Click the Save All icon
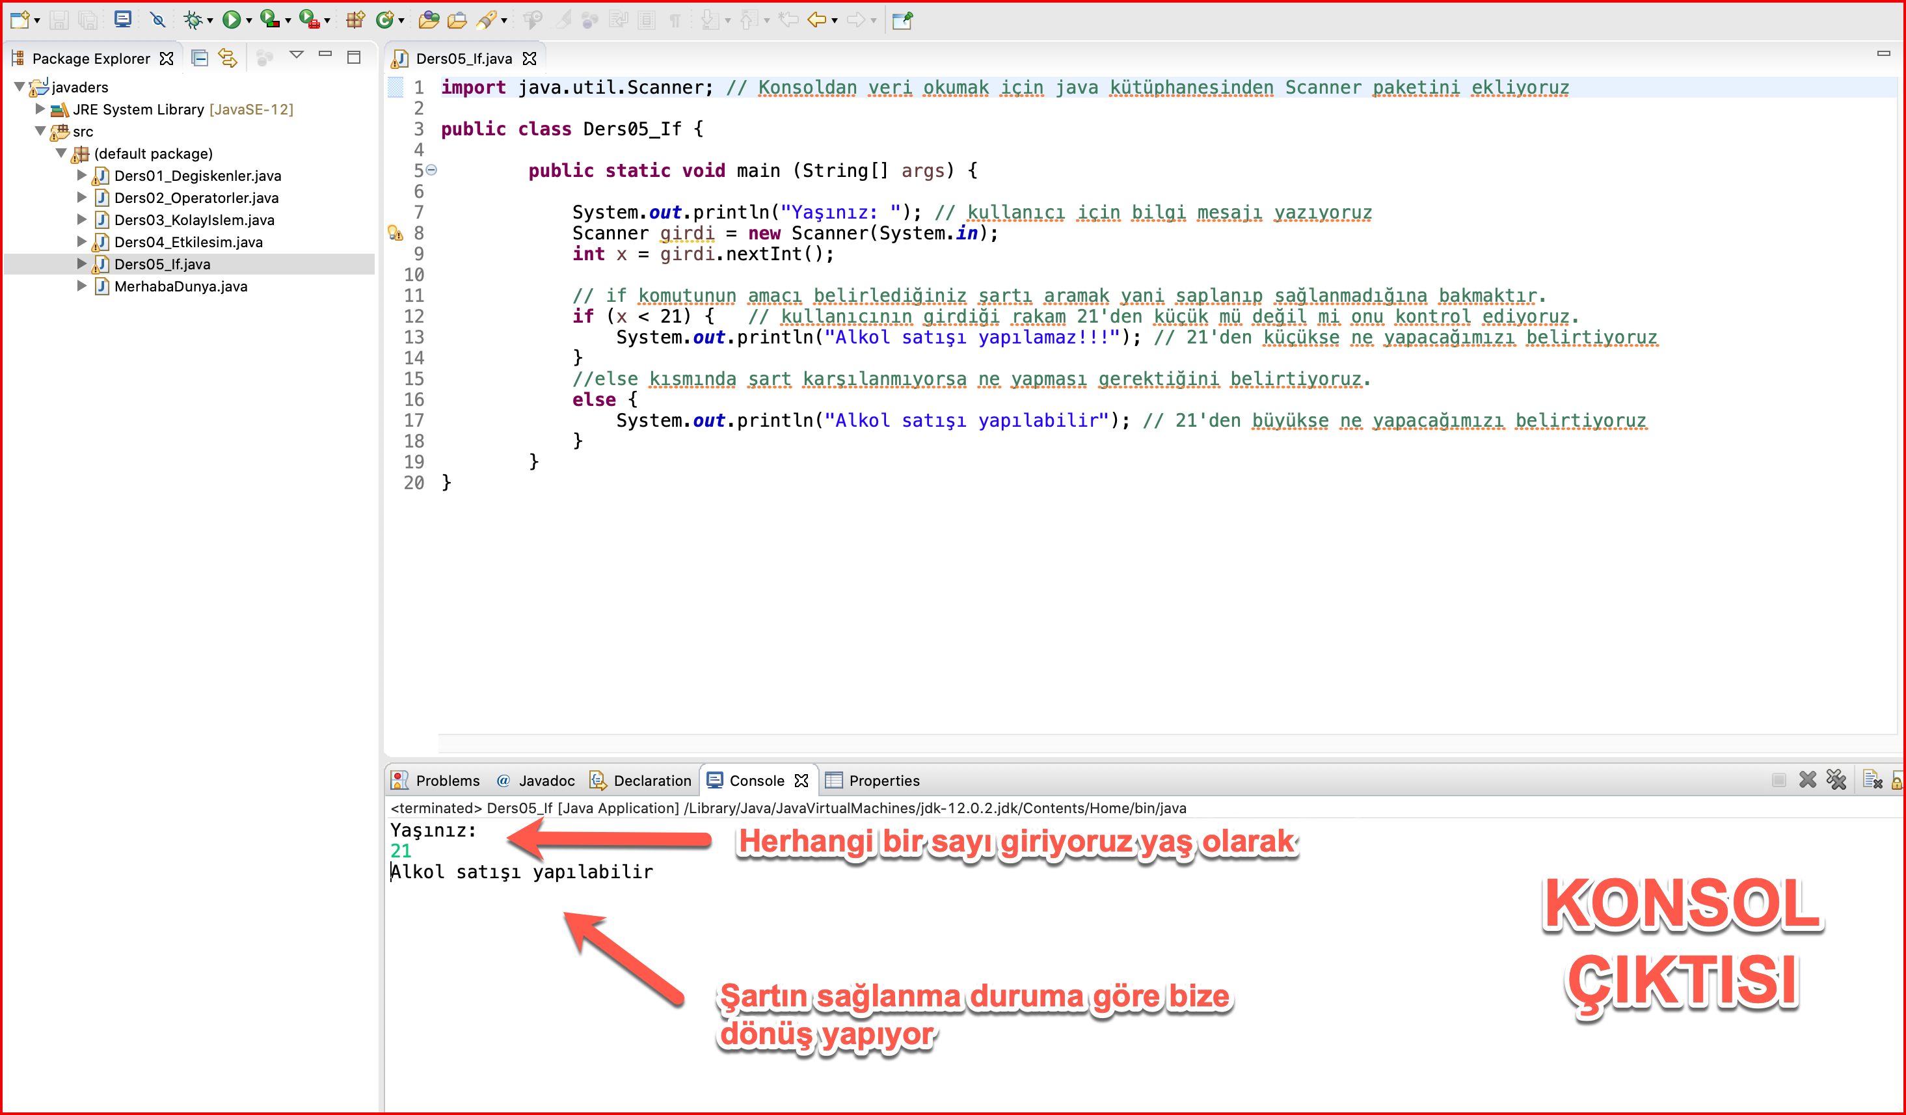This screenshot has height=1115, width=1906. click(x=88, y=20)
